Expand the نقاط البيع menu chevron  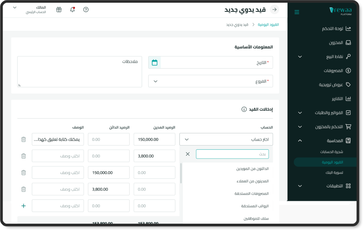[300, 57]
